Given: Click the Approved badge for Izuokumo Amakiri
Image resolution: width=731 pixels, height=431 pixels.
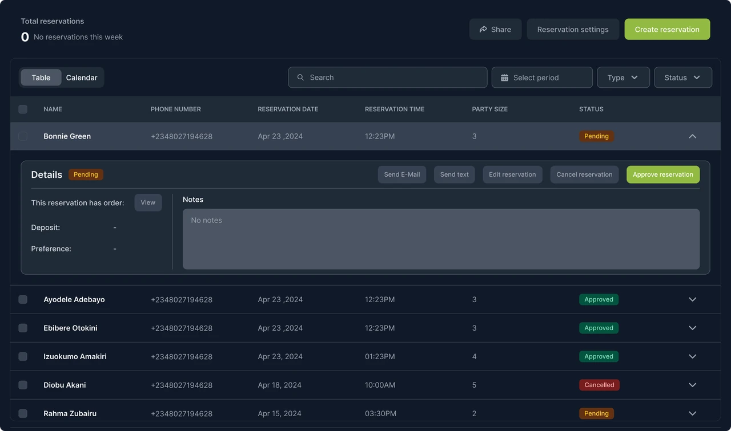Looking at the screenshot, I should pos(599,356).
